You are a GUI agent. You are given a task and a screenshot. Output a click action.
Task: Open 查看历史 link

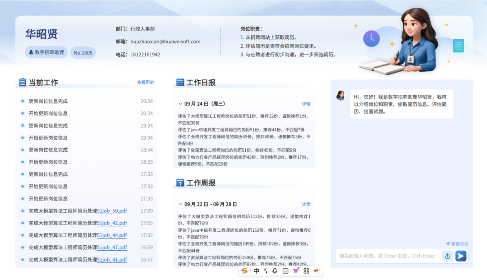(x=145, y=82)
